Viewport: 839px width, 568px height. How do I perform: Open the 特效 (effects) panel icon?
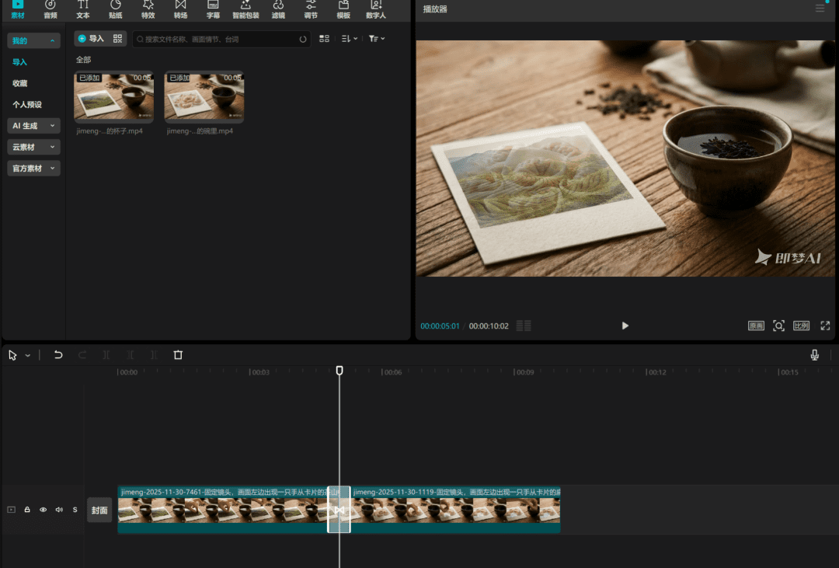click(x=148, y=9)
